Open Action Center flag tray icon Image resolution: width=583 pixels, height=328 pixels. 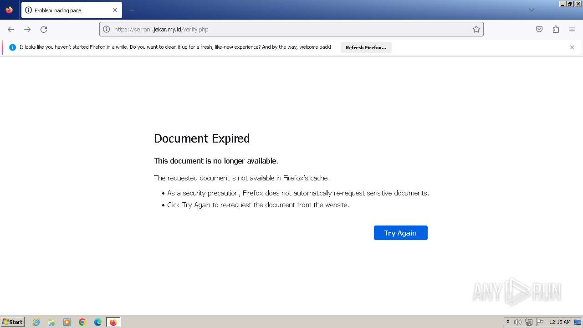(x=540, y=322)
